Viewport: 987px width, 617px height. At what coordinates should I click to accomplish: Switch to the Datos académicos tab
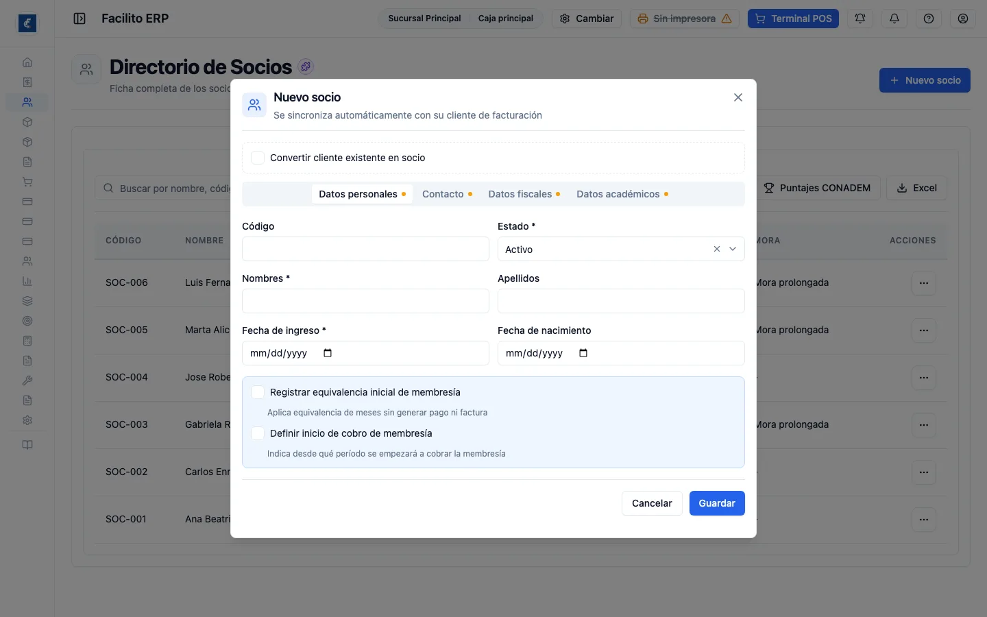[x=622, y=194]
